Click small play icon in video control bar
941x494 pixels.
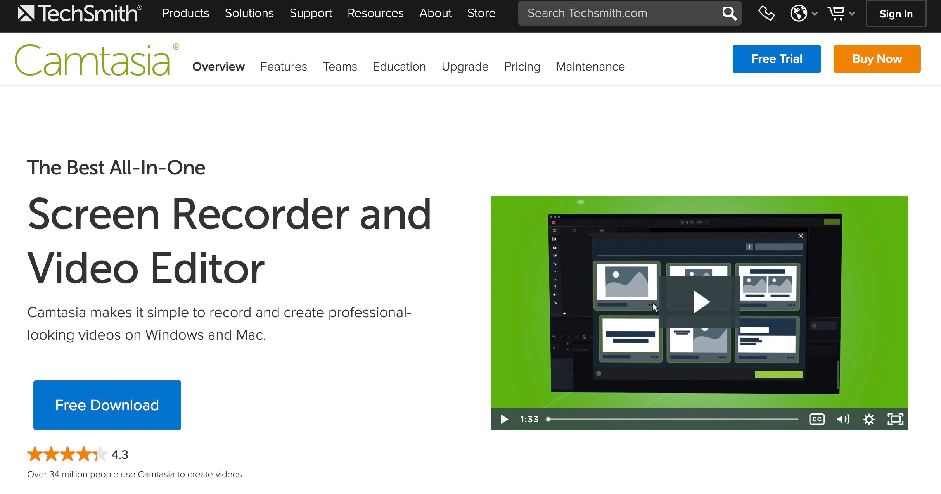[x=504, y=419]
